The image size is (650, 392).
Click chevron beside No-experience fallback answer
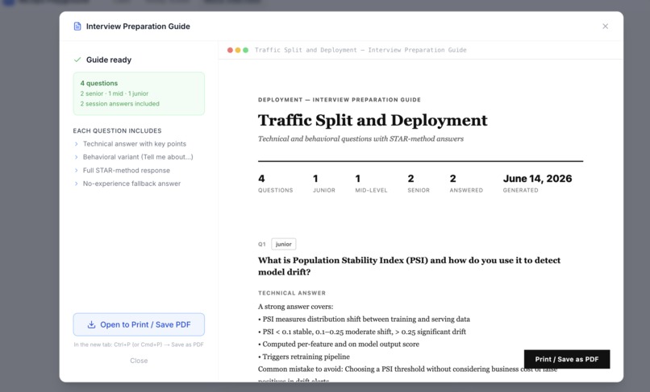point(76,184)
